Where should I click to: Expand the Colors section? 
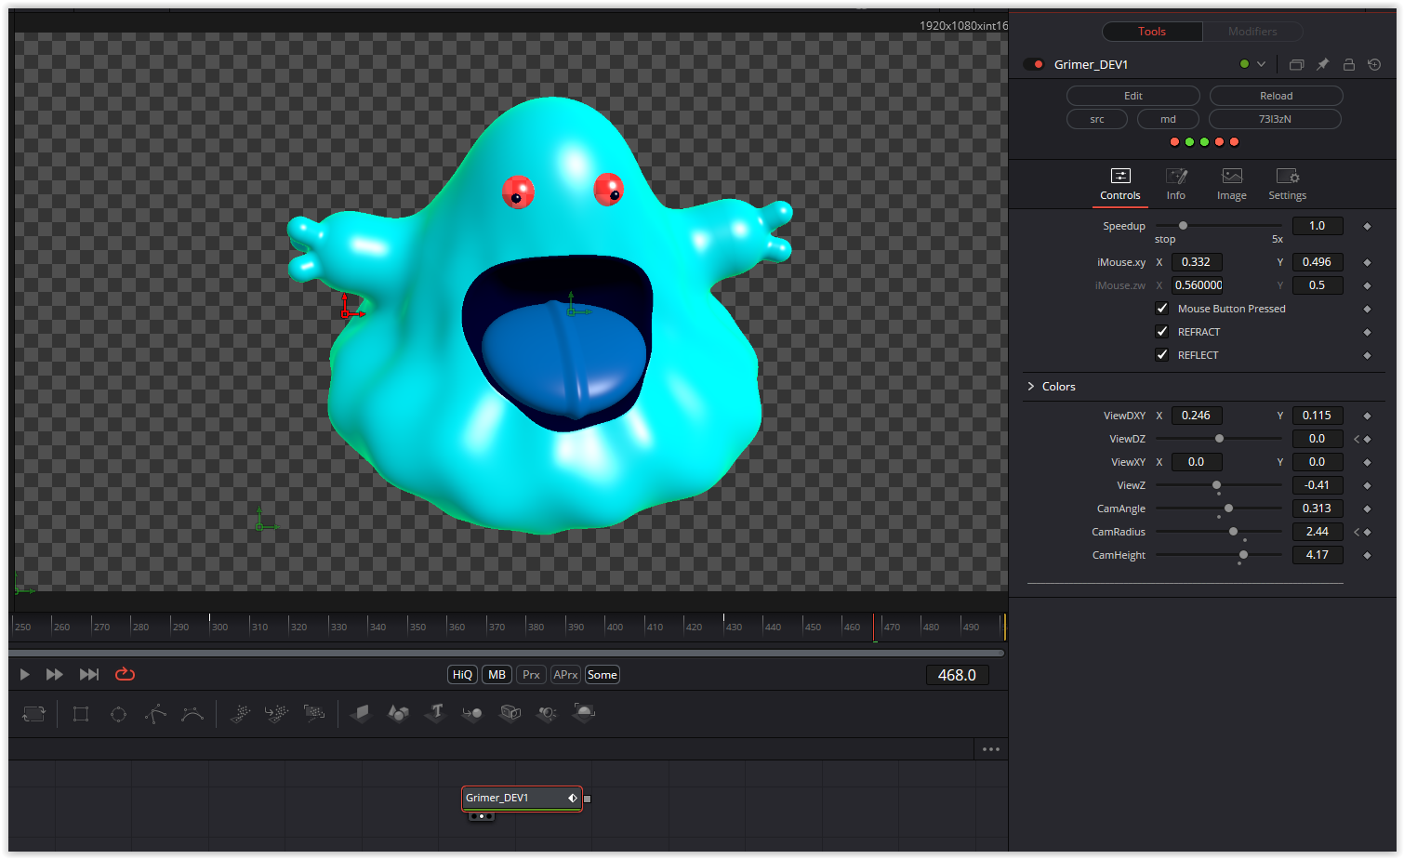coord(1031,386)
